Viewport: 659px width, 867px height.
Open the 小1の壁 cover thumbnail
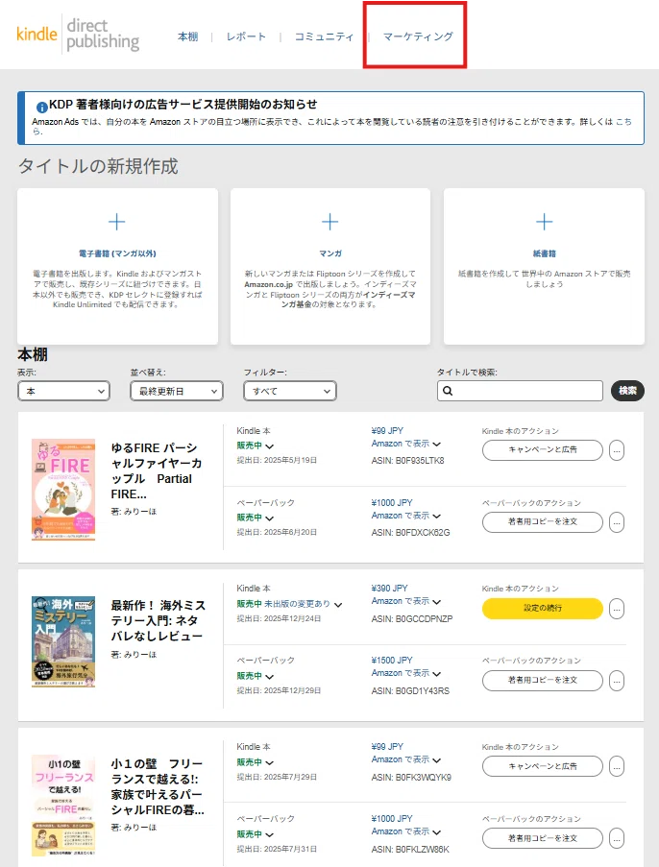point(63,805)
